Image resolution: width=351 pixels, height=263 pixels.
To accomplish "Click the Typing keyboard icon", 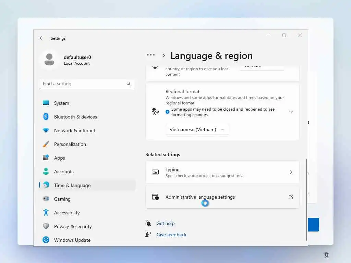I will 155,172.
